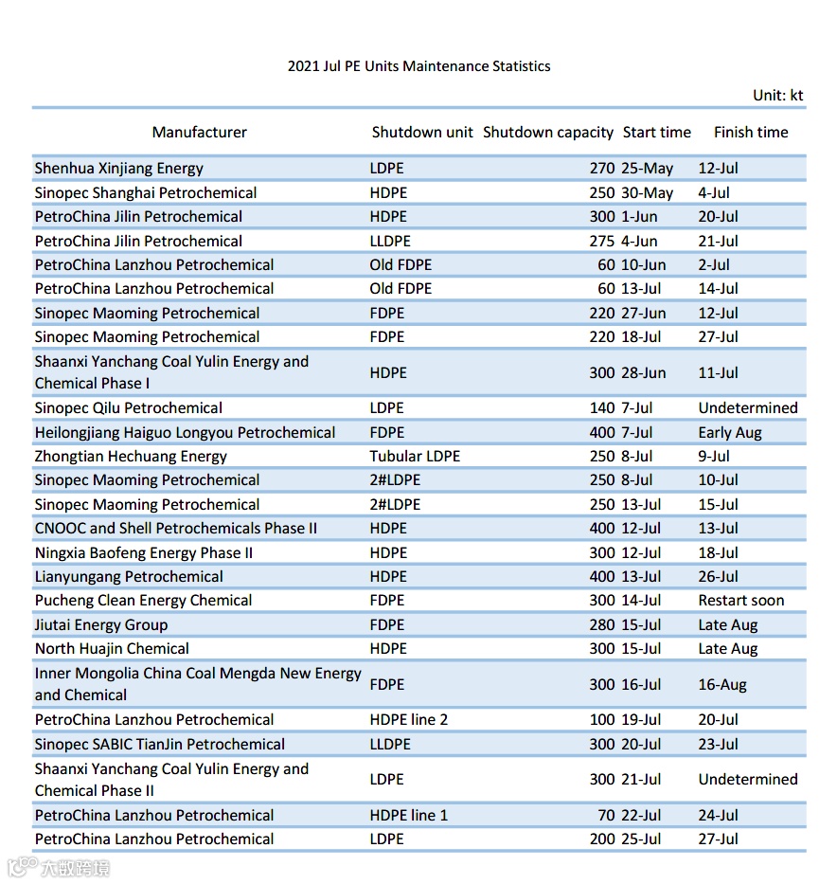Image resolution: width=837 pixels, height=884 pixels.
Task: Select 'Ningxia Baofeng Energy Phase II'
Action: pyautogui.click(x=144, y=553)
